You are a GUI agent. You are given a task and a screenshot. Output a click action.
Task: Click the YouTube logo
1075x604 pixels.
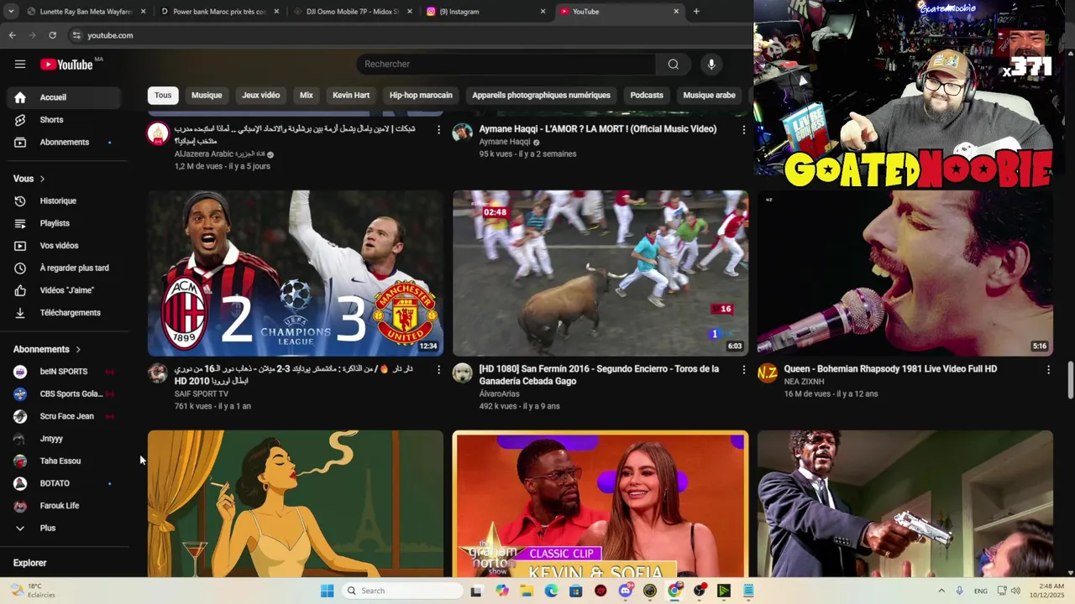67,65
